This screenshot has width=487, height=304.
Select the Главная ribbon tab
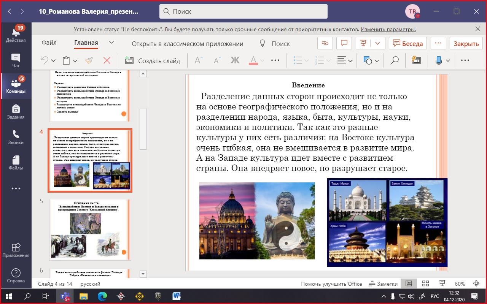(x=86, y=43)
